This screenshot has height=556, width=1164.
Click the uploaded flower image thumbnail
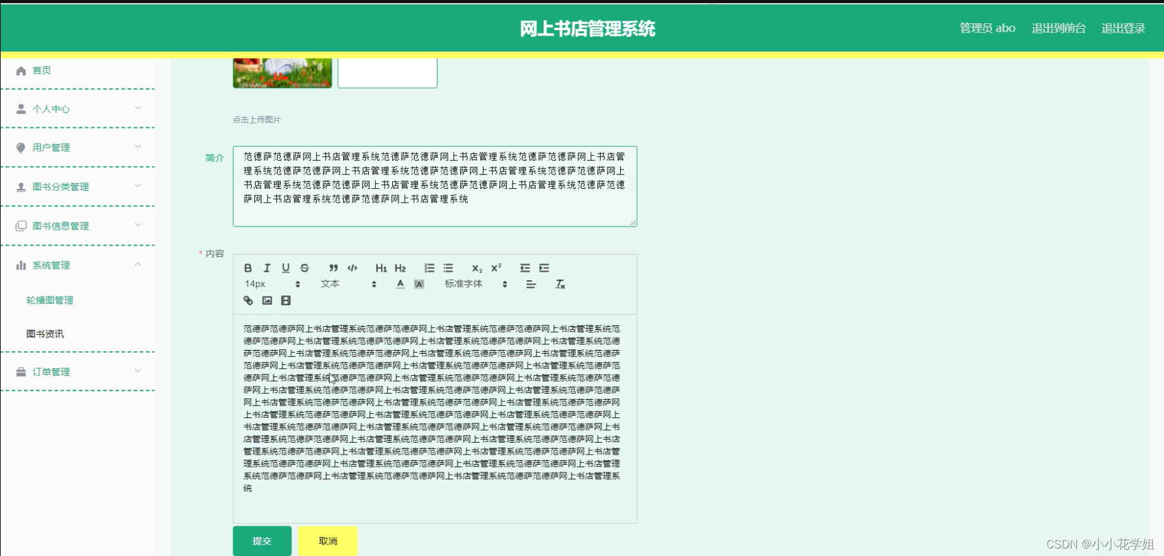point(282,73)
